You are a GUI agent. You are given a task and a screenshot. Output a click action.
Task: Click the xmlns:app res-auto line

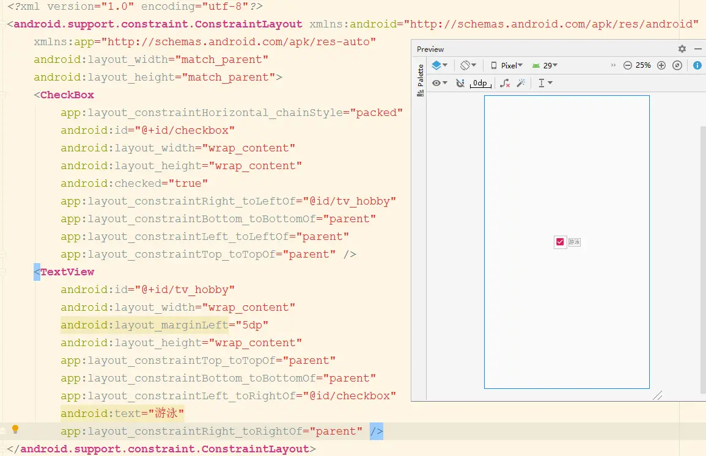point(205,42)
